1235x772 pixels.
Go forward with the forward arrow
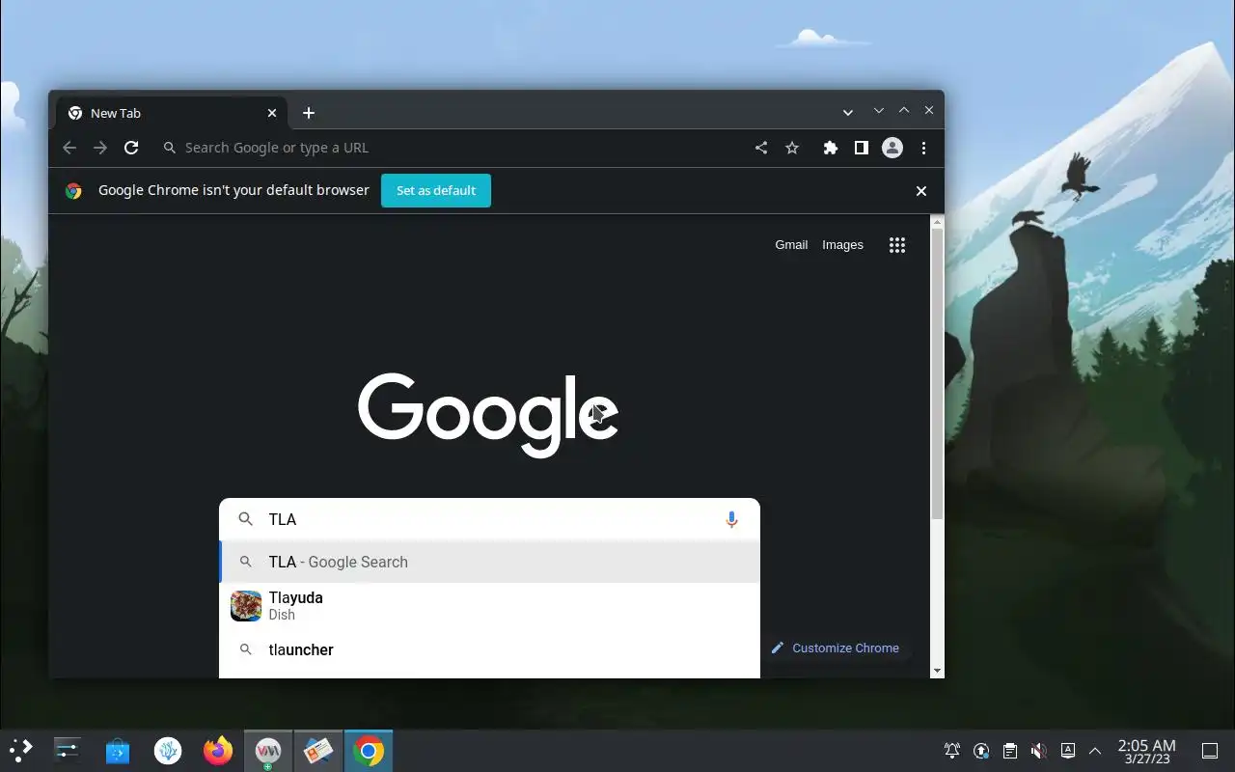100,148
